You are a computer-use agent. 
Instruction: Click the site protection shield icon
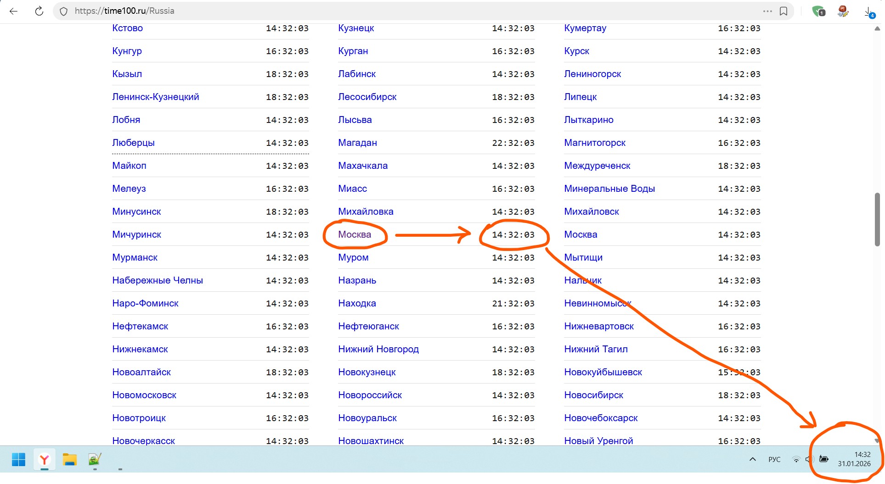coord(64,11)
